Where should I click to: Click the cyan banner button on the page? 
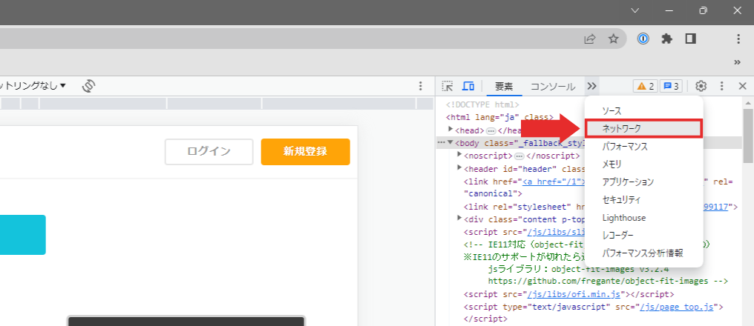22,235
